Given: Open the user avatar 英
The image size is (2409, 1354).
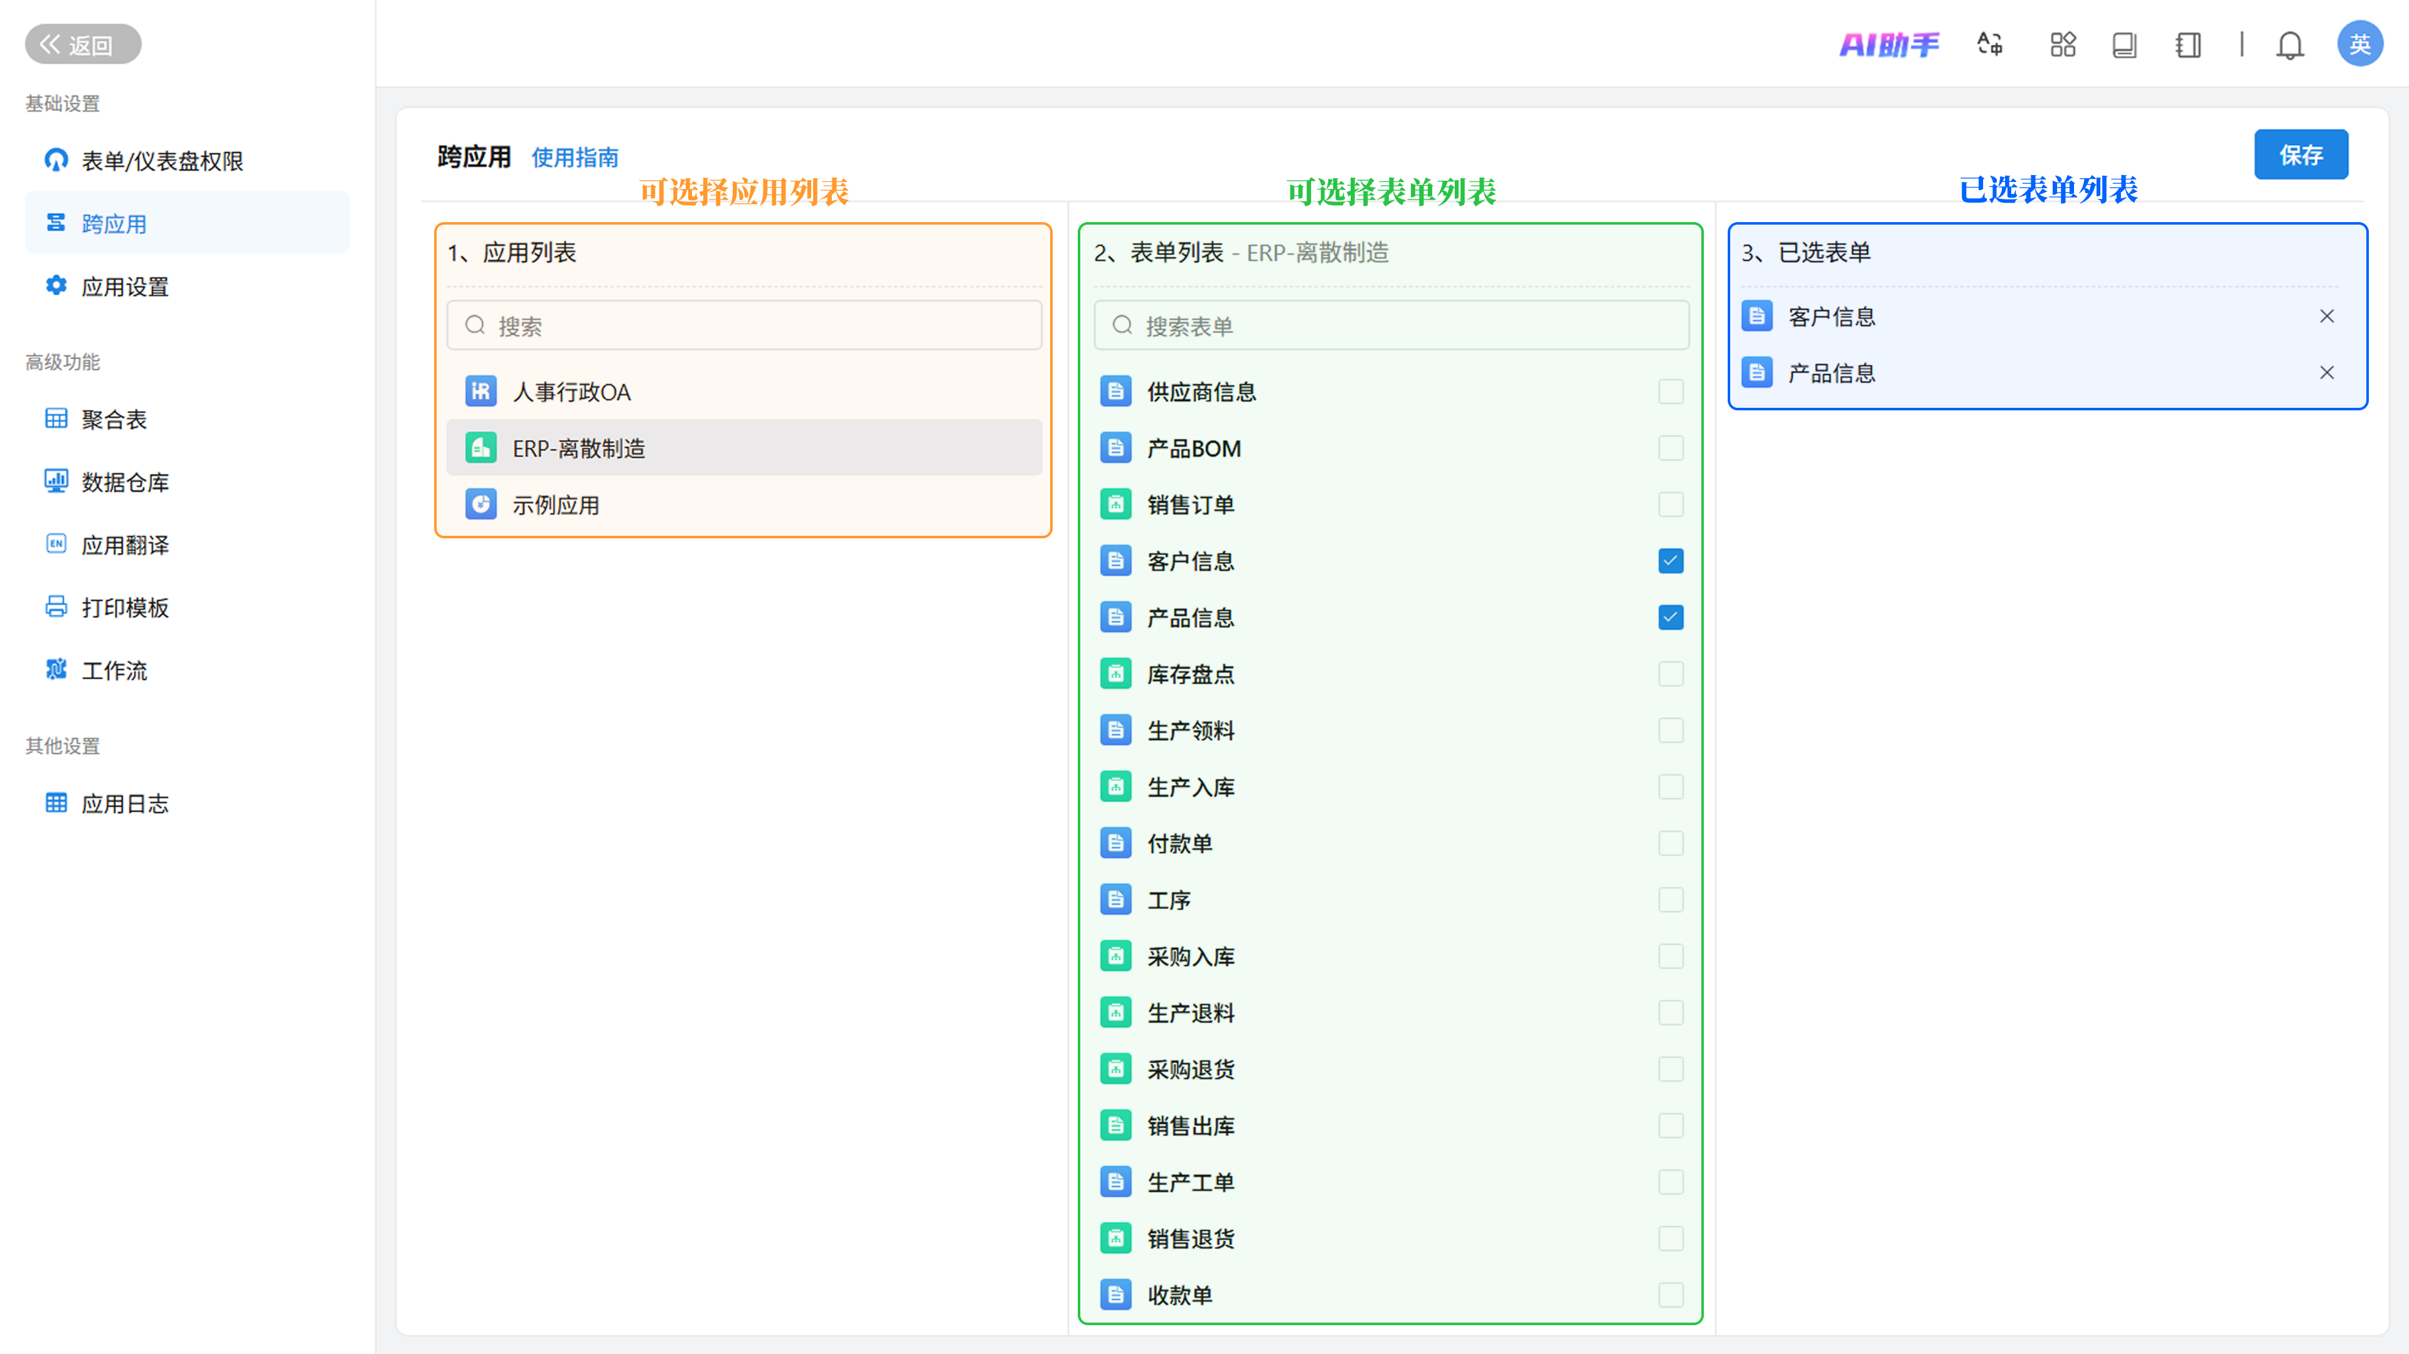Looking at the screenshot, I should (2359, 44).
